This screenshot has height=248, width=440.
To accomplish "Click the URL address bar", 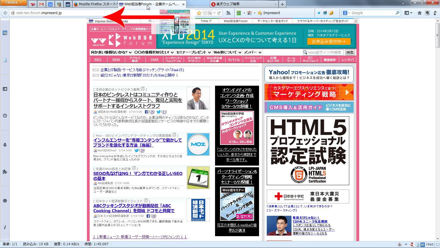I will click(103, 13).
